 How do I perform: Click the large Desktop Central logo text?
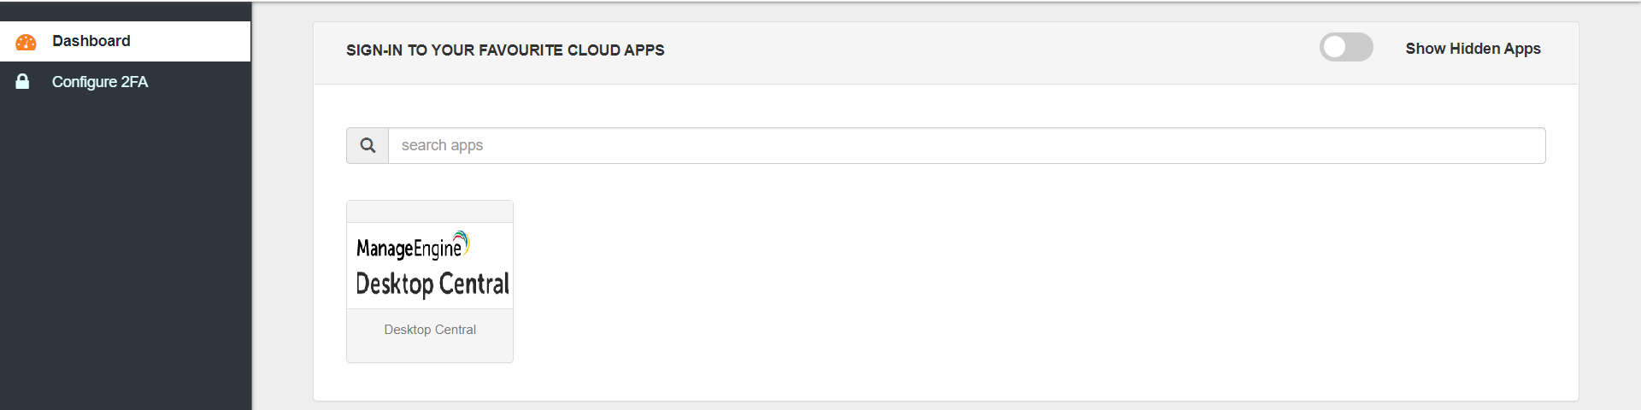[432, 284]
